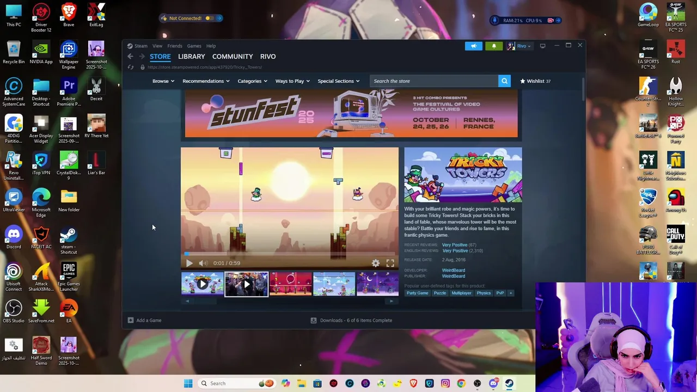Open Discord from the desktop
The image size is (697, 392).
(14, 238)
